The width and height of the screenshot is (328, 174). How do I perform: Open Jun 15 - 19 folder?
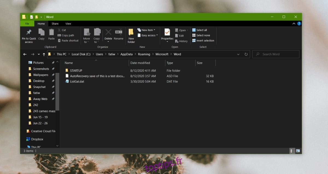[40, 117]
